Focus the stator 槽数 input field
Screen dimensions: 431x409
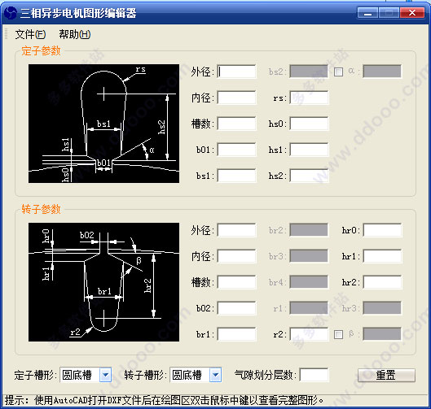[x=236, y=124]
